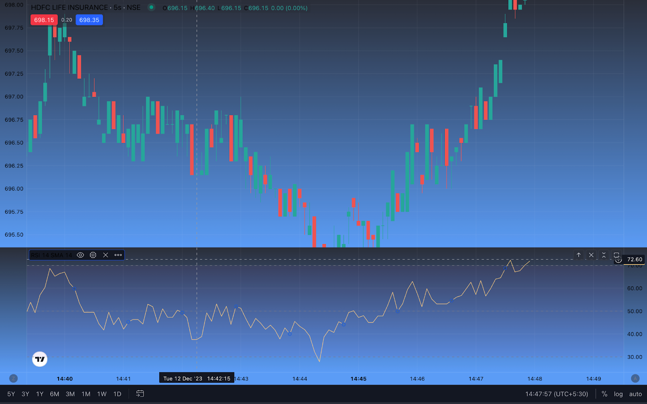
Task: Click the Z timezone icon on time axis
Action: click(13, 379)
